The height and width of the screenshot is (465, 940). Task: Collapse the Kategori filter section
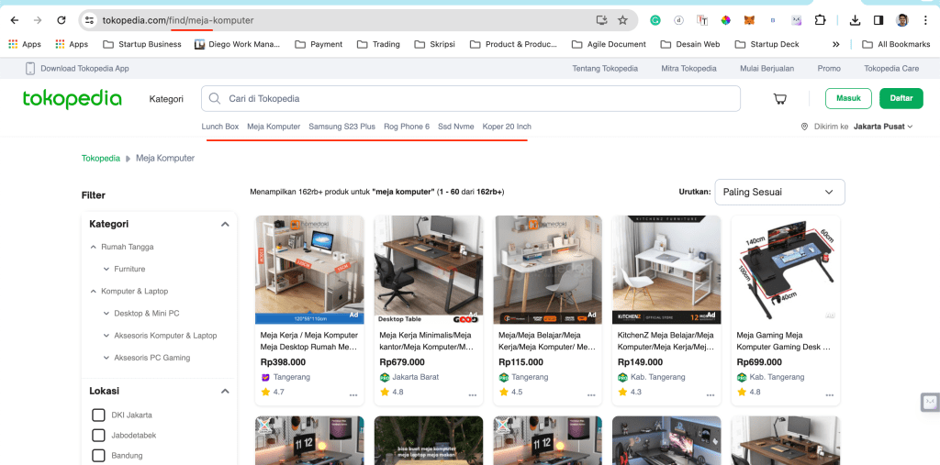point(225,224)
